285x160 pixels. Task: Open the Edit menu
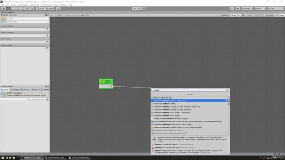pos(7,5)
